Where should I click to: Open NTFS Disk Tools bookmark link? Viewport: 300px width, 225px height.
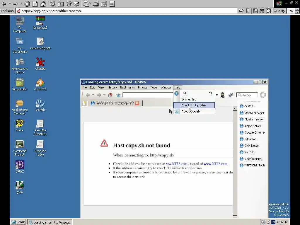click(x=252, y=165)
